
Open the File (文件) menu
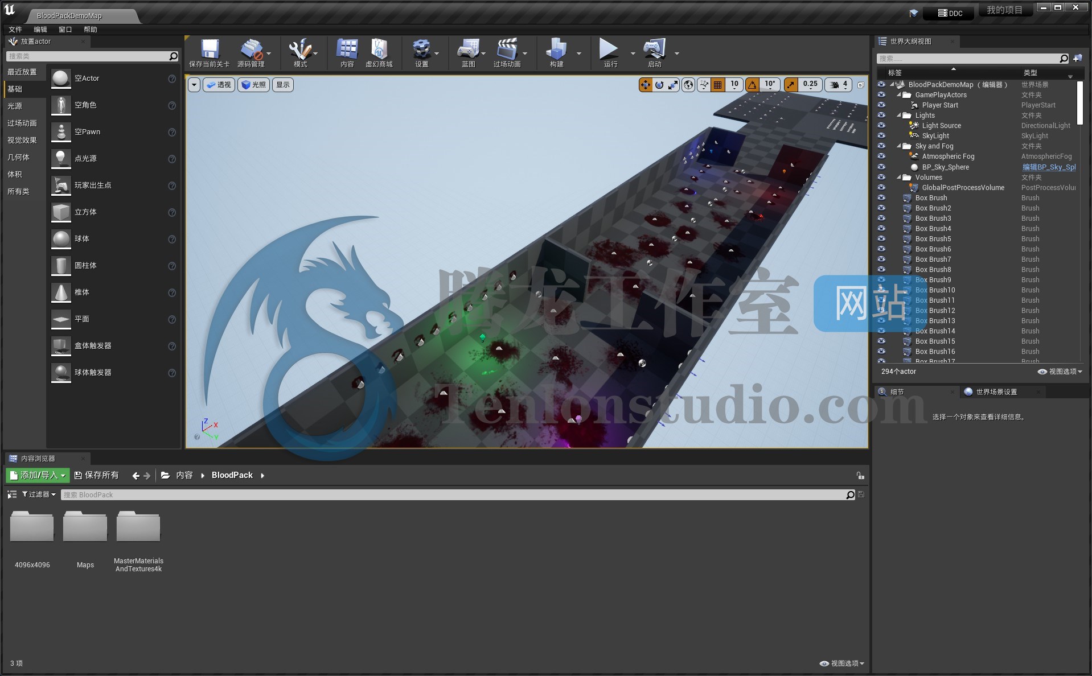pyautogui.click(x=15, y=30)
